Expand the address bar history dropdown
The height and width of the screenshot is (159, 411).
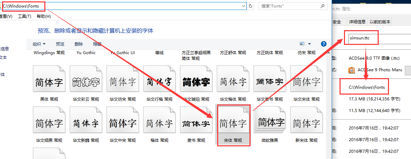(244, 6)
